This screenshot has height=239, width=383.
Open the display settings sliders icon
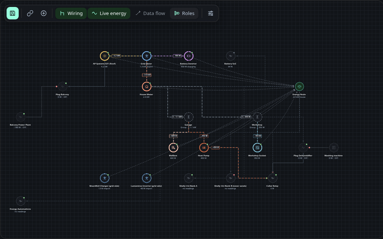click(x=211, y=13)
